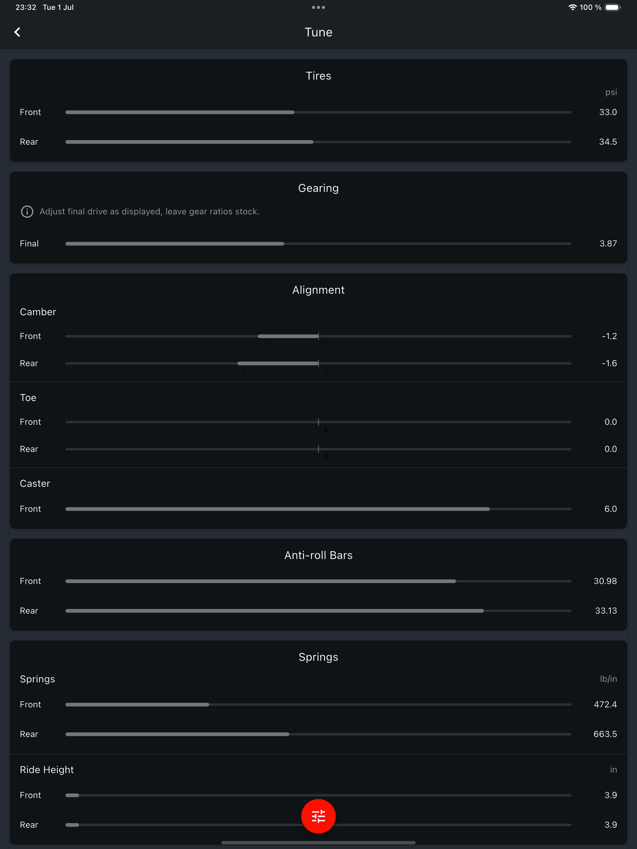Image resolution: width=637 pixels, height=849 pixels.
Task: Tap the Caster subsection label
Action: click(35, 484)
